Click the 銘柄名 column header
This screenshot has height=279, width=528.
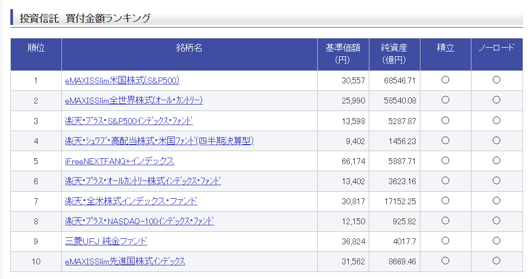coord(190,54)
